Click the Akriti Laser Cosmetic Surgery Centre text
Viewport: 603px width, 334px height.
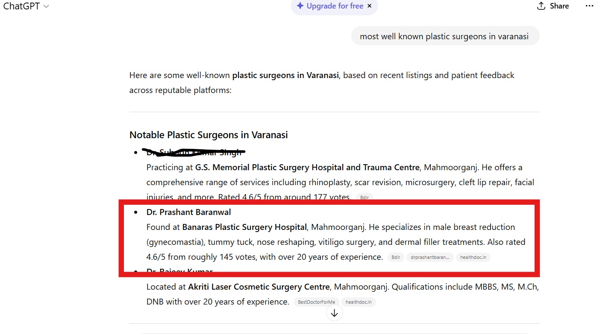pyautogui.click(x=259, y=287)
